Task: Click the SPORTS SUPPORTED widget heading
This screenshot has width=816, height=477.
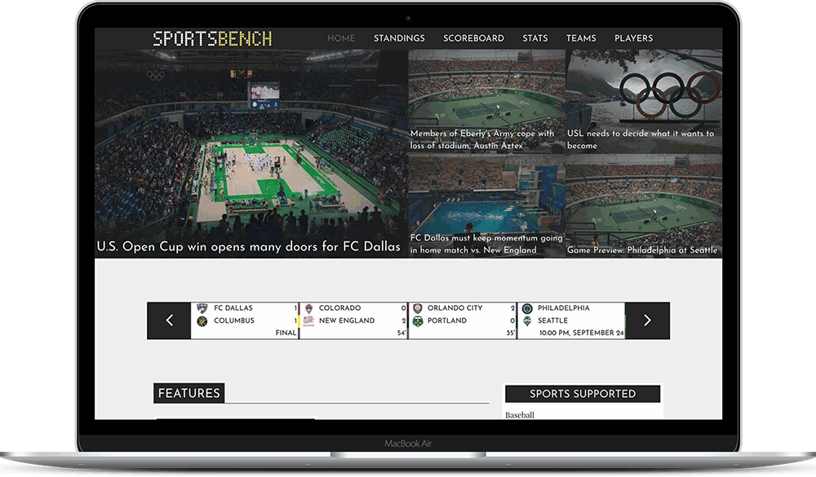Action: point(583,394)
